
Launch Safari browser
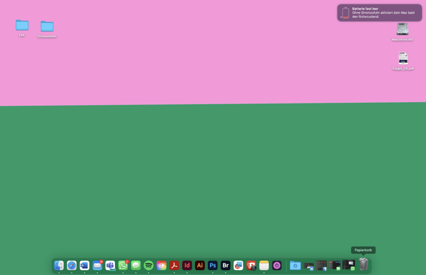point(72,265)
